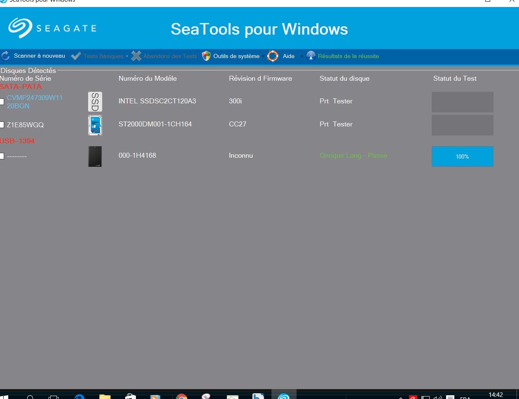Click the Seagate logo in the header

52,28
